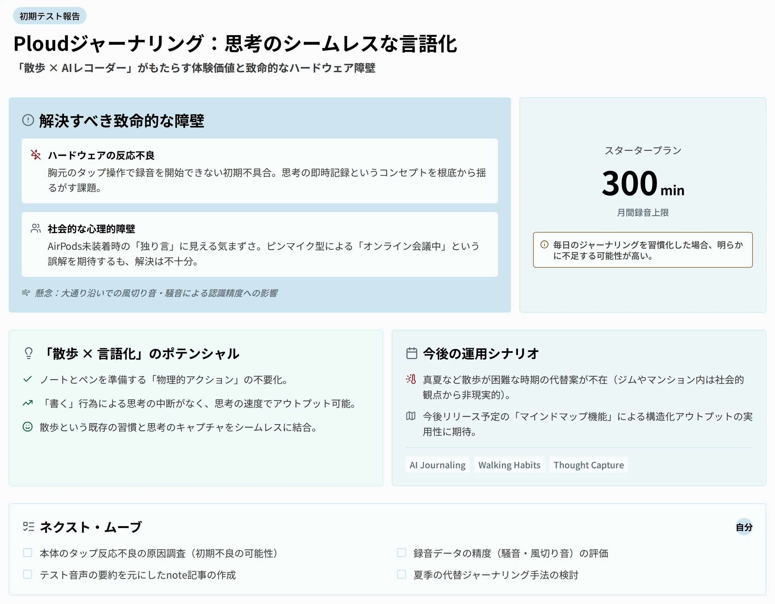Click the users icon beside 社会的な心理的障壁
This screenshot has width=775, height=604.
pos(35,228)
